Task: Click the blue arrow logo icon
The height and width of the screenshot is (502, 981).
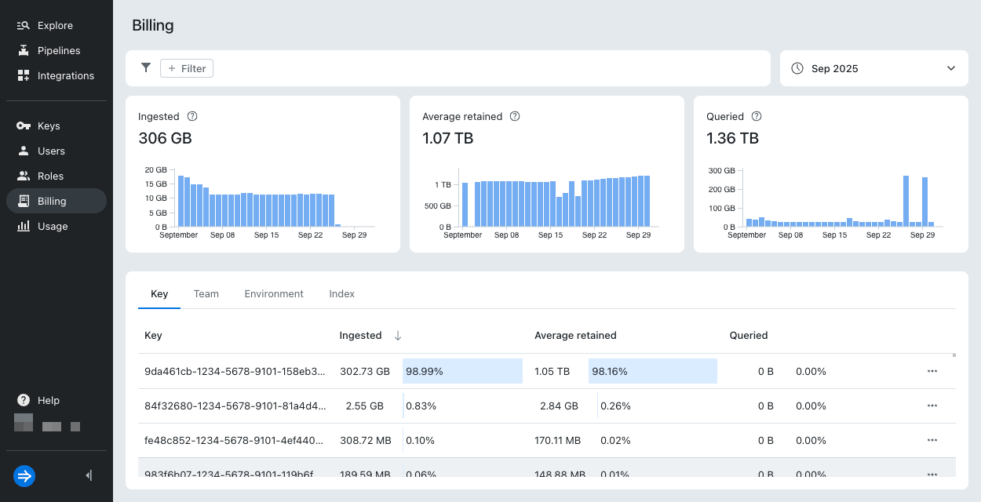Action: tap(24, 475)
